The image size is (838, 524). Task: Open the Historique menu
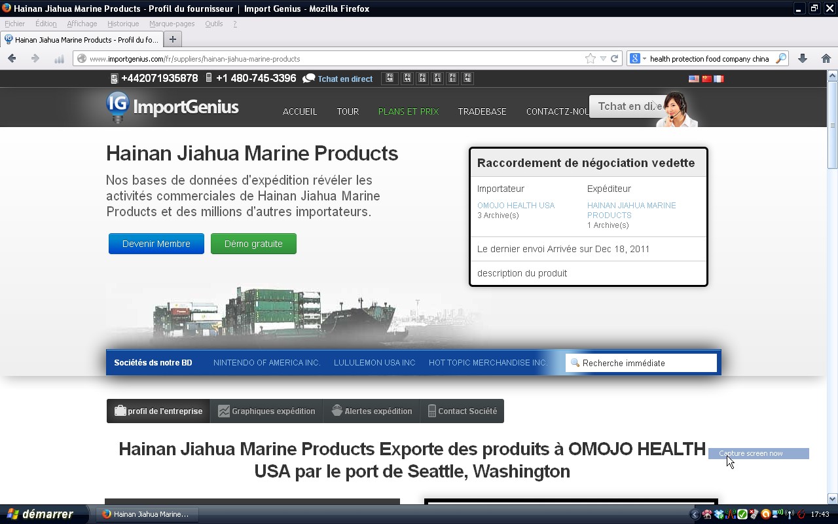click(x=123, y=24)
